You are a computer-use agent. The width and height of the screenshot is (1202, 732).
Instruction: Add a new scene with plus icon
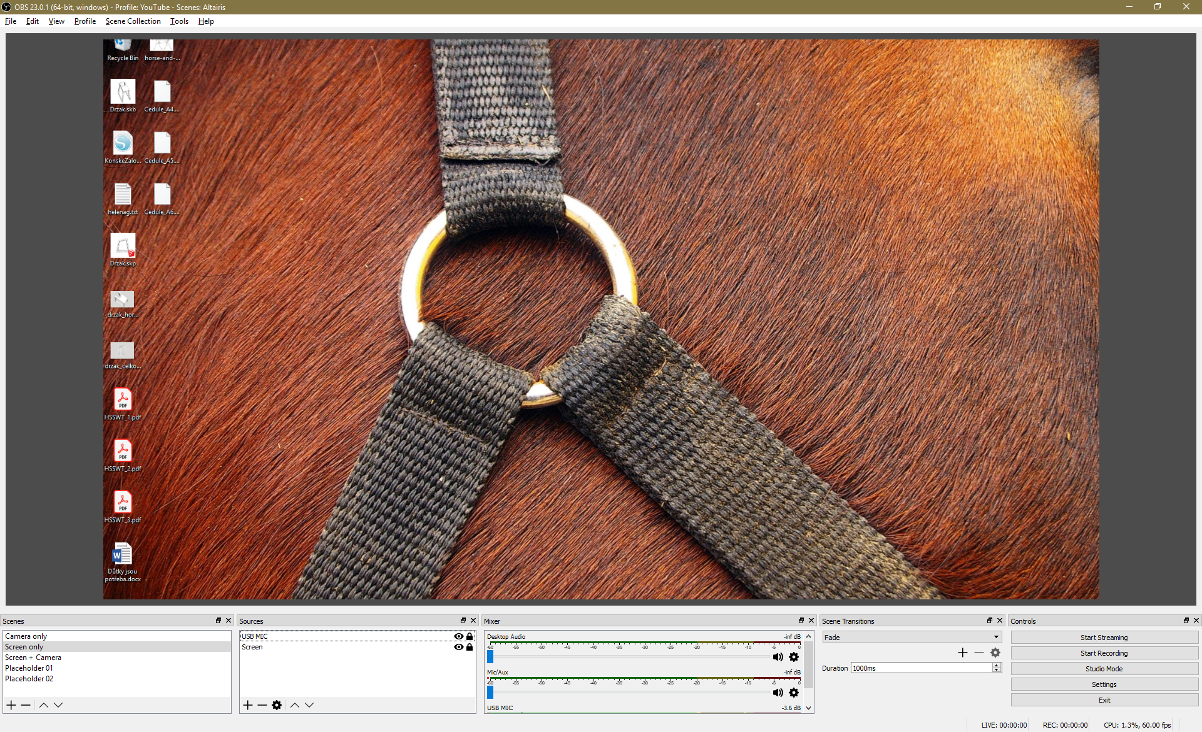(11, 705)
